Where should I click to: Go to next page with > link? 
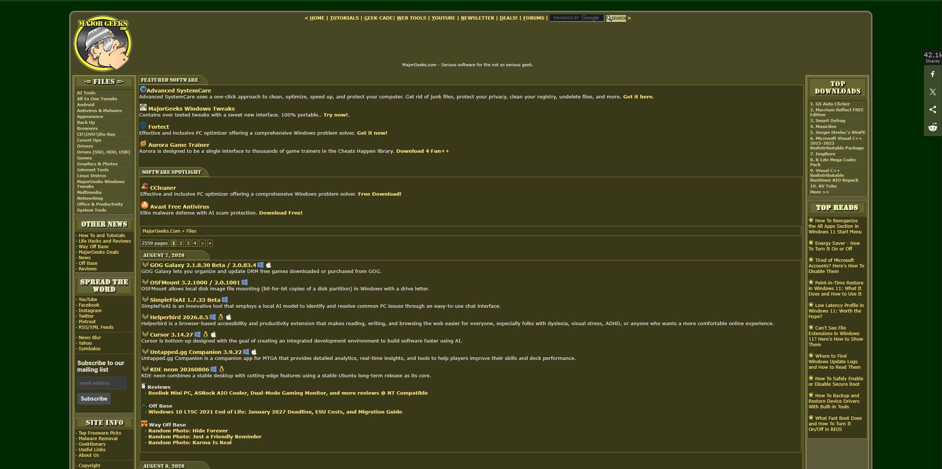pyautogui.click(x=202, y=243)
